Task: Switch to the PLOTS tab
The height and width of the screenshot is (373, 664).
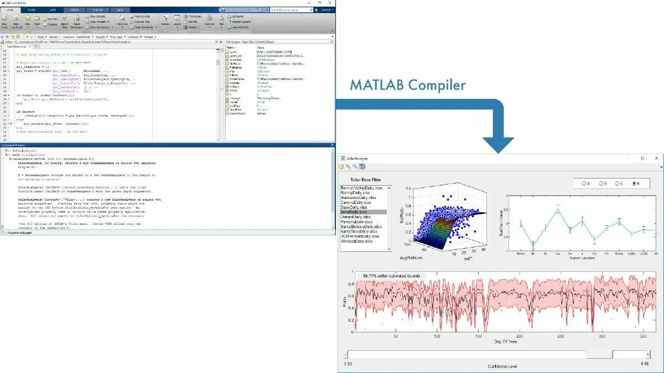Action: [x=32, y=10]
